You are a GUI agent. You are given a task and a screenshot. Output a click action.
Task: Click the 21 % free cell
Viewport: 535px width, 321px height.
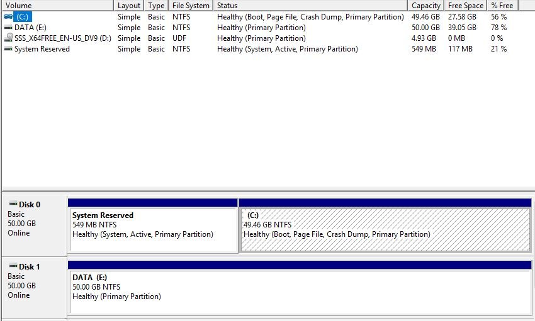(x=498, y=49)
